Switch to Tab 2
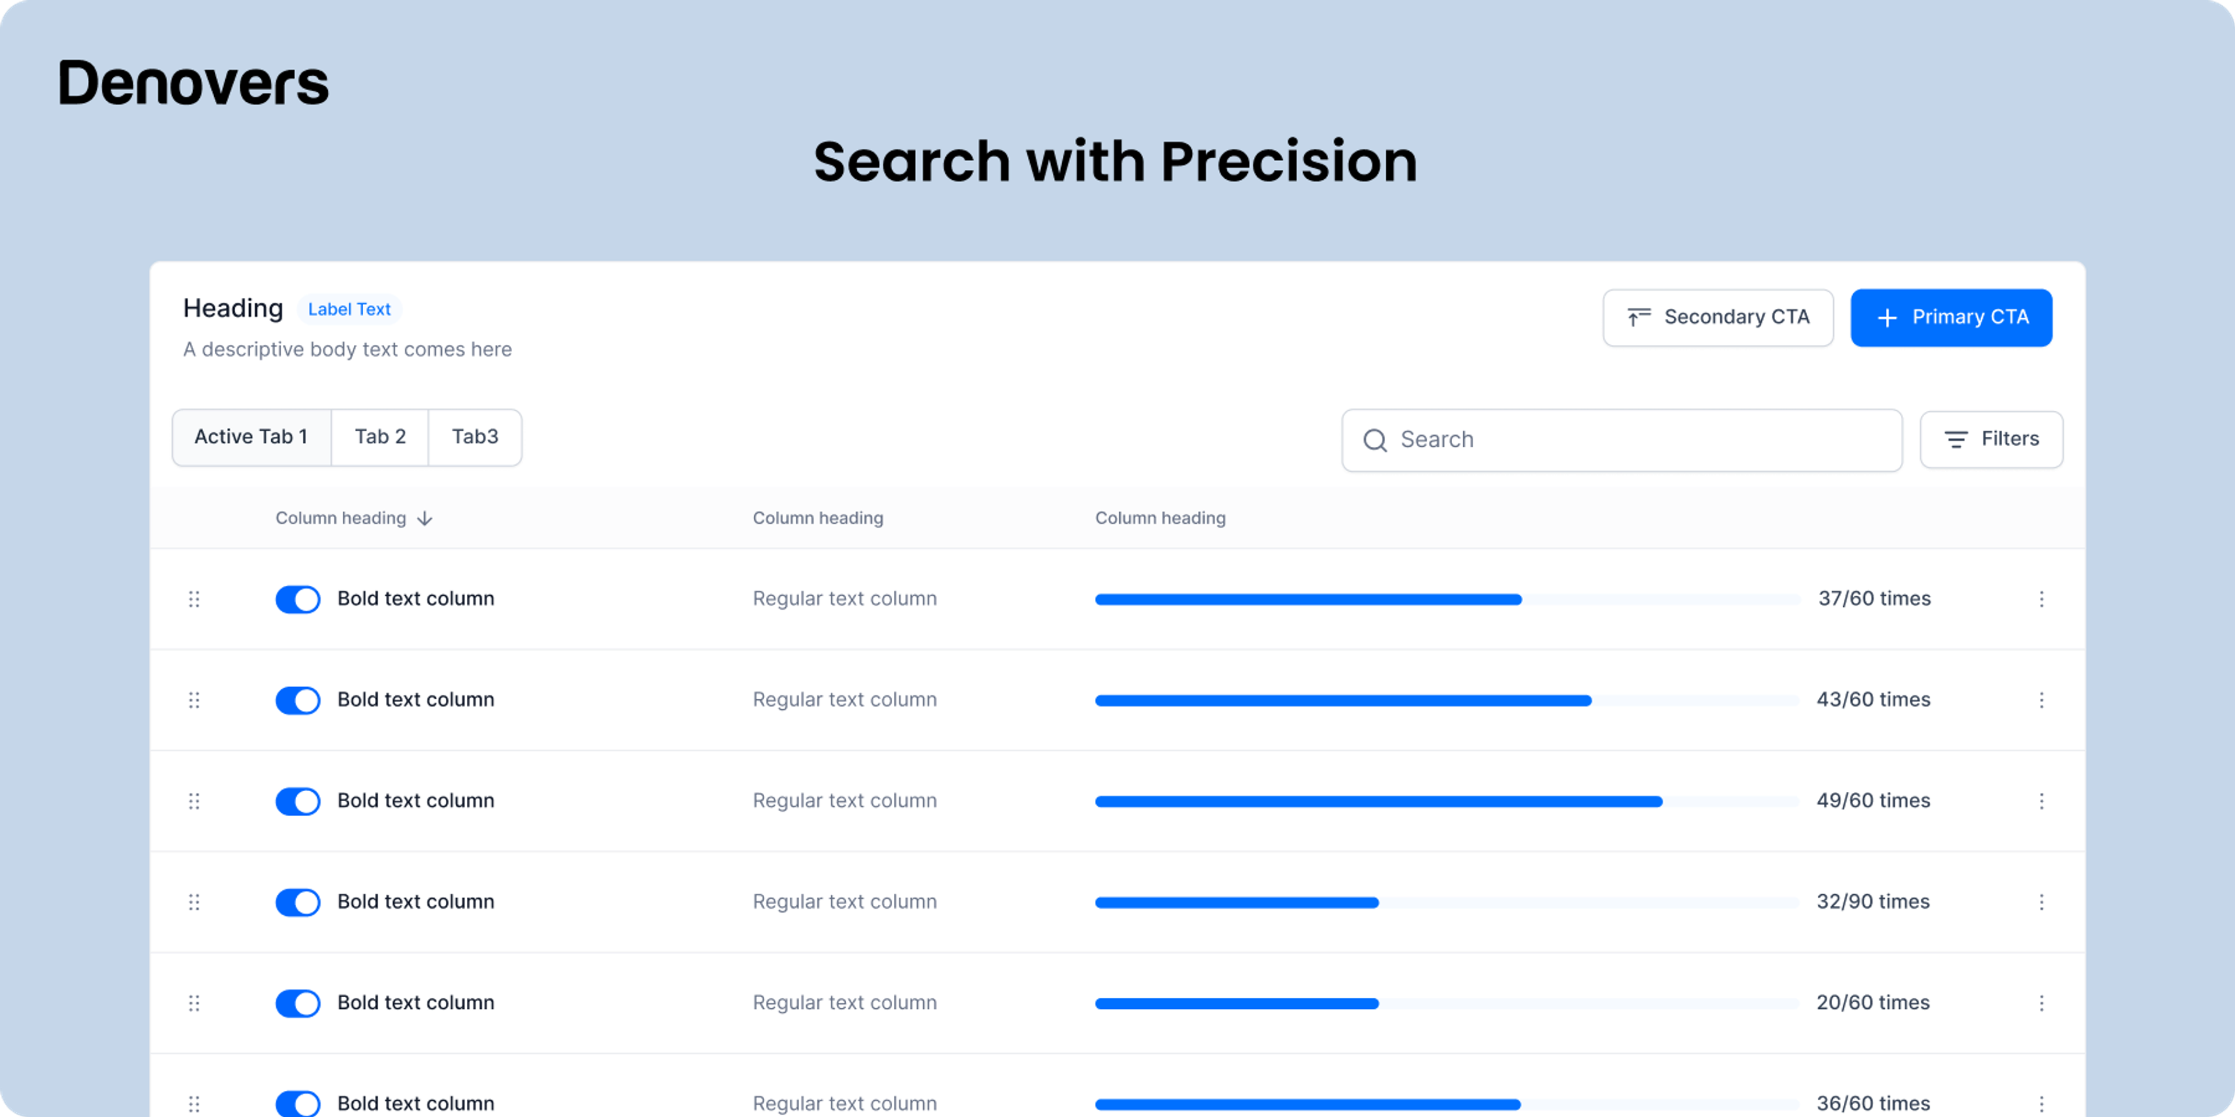Viewport: 2235px width, 1117px height. 380,437
